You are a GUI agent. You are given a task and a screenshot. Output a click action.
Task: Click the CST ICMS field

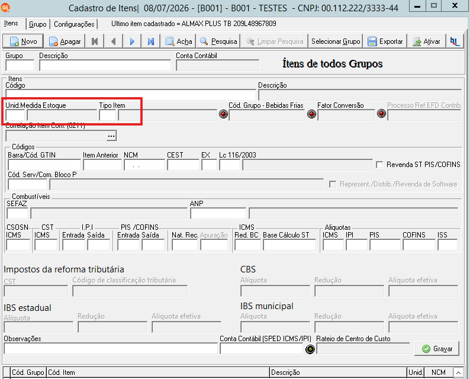coord(46,245)
